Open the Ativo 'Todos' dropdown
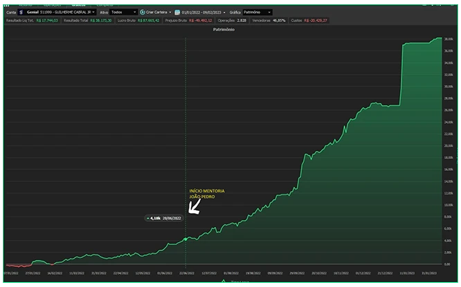 click(123, 12)
